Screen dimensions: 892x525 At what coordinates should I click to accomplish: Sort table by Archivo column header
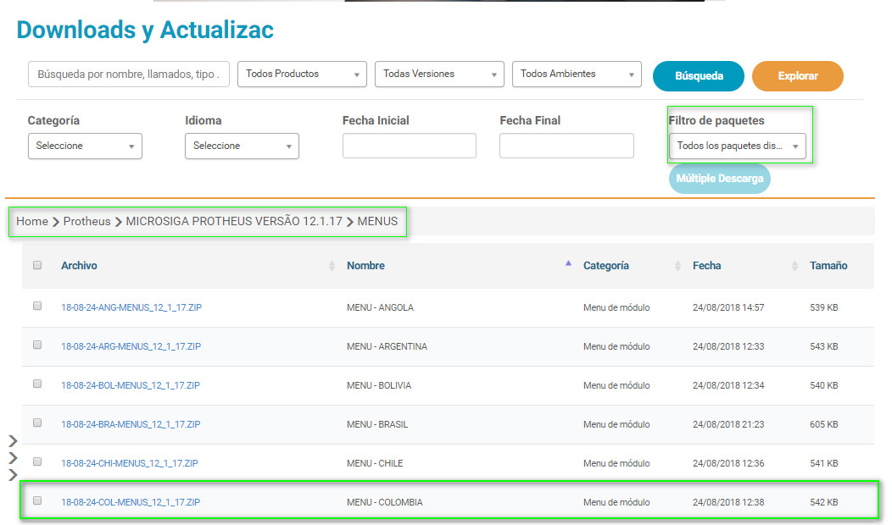tap(79, 265)
